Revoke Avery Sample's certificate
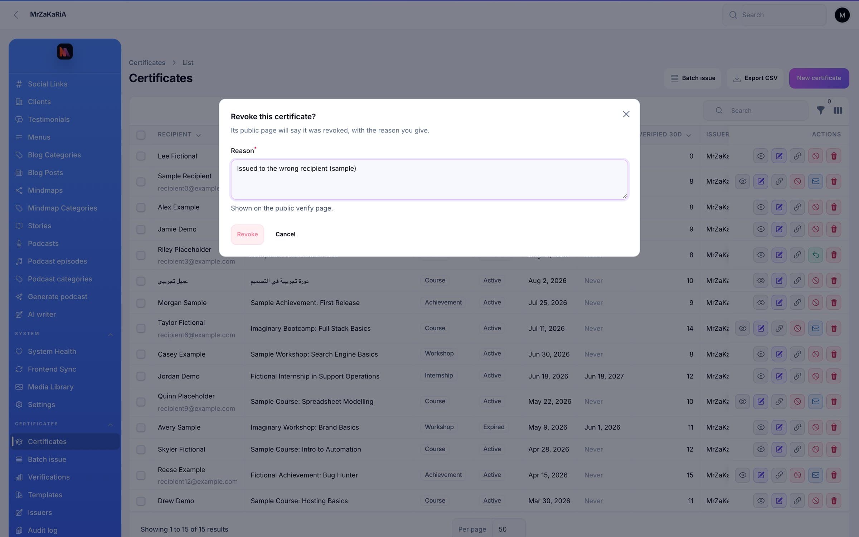 click(x=815, y=427)
